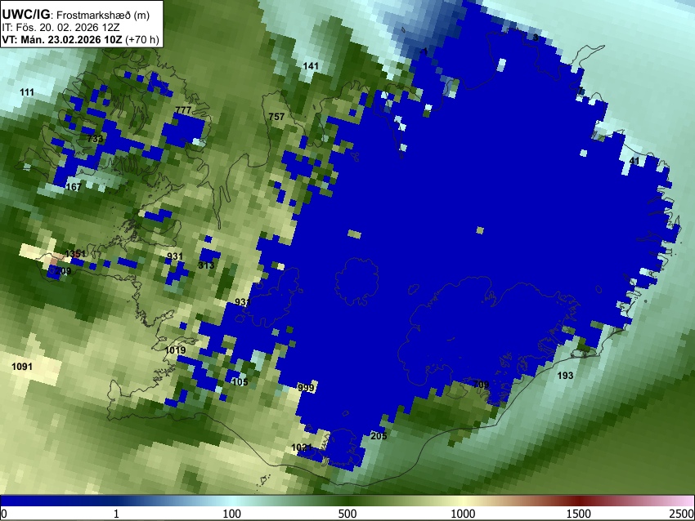Click the legend tick label 100
The width and height of the screenshot is (695, 521).
[x=232, y=514]
